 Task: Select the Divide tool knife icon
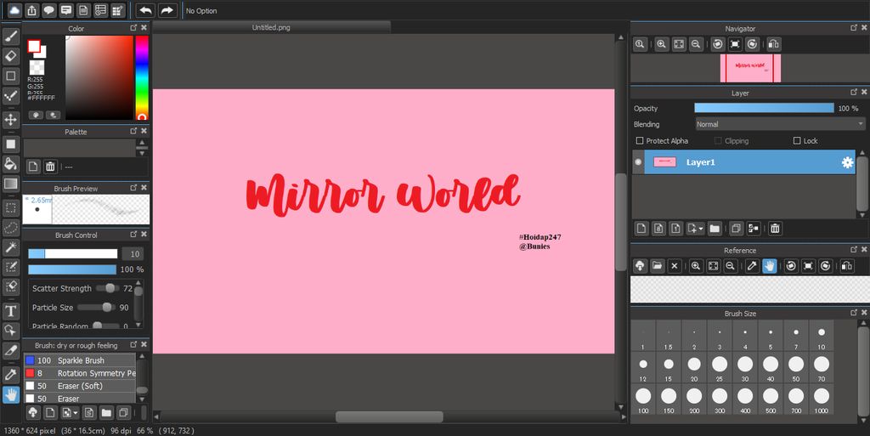pos(10,350)
